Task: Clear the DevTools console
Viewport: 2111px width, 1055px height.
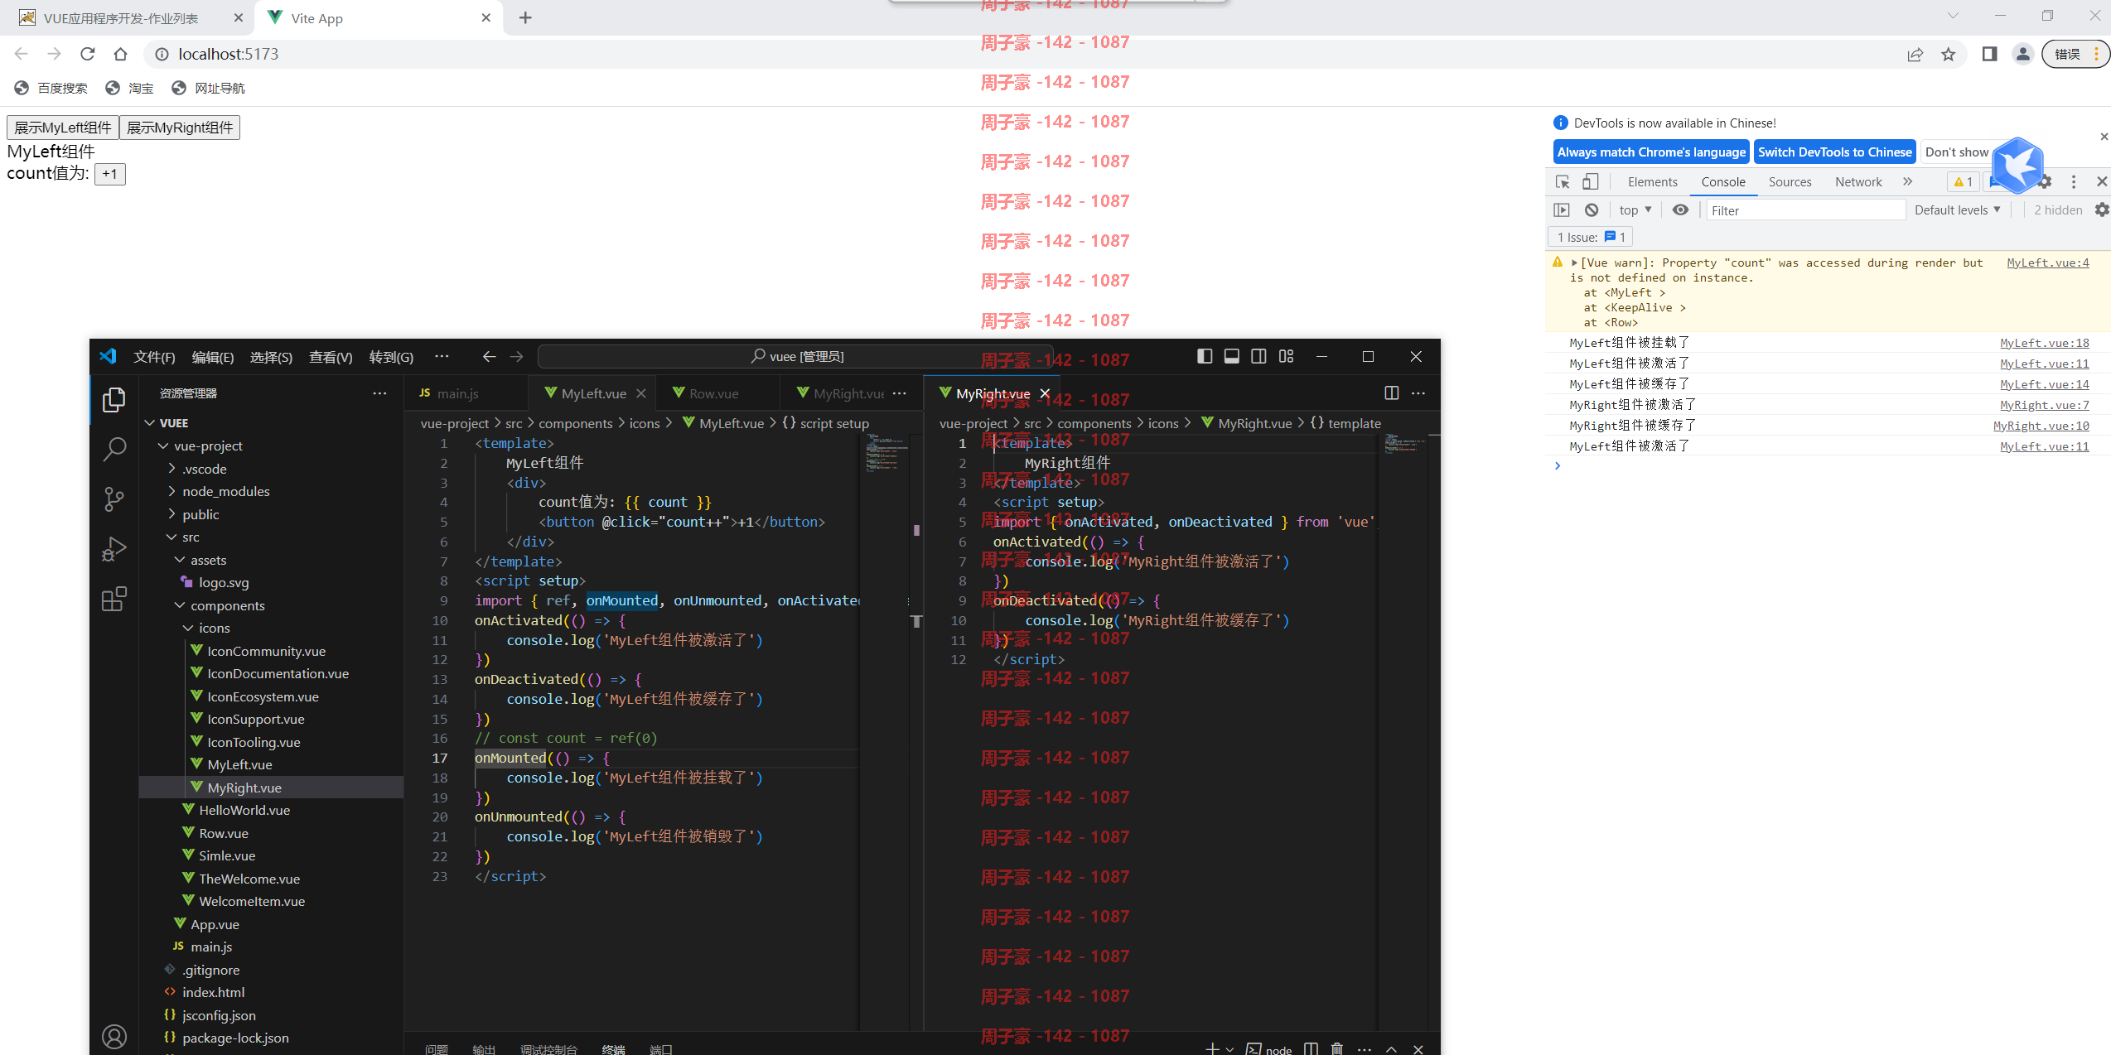Action: (1592, 210)
